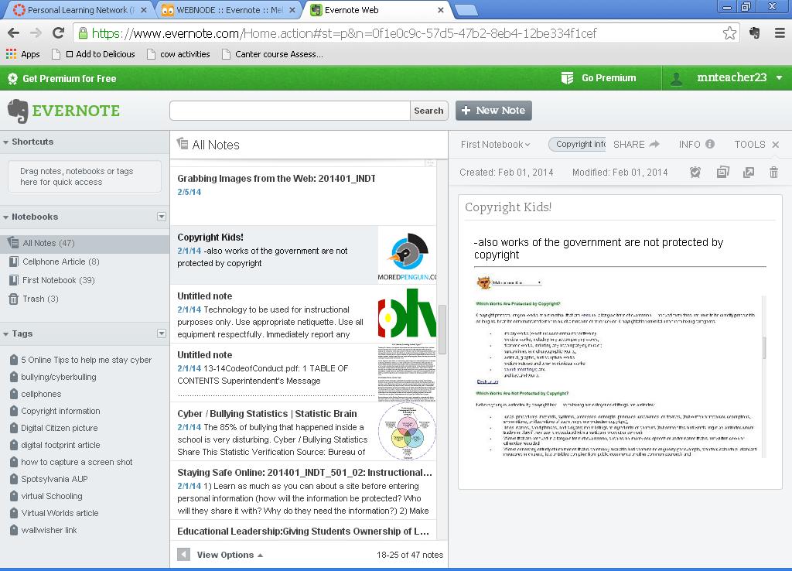Click the user account avatar icon
The width and height of the screenshot is (792, 571).
coord(676,78)
